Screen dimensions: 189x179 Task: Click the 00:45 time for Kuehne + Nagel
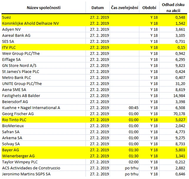134,108
